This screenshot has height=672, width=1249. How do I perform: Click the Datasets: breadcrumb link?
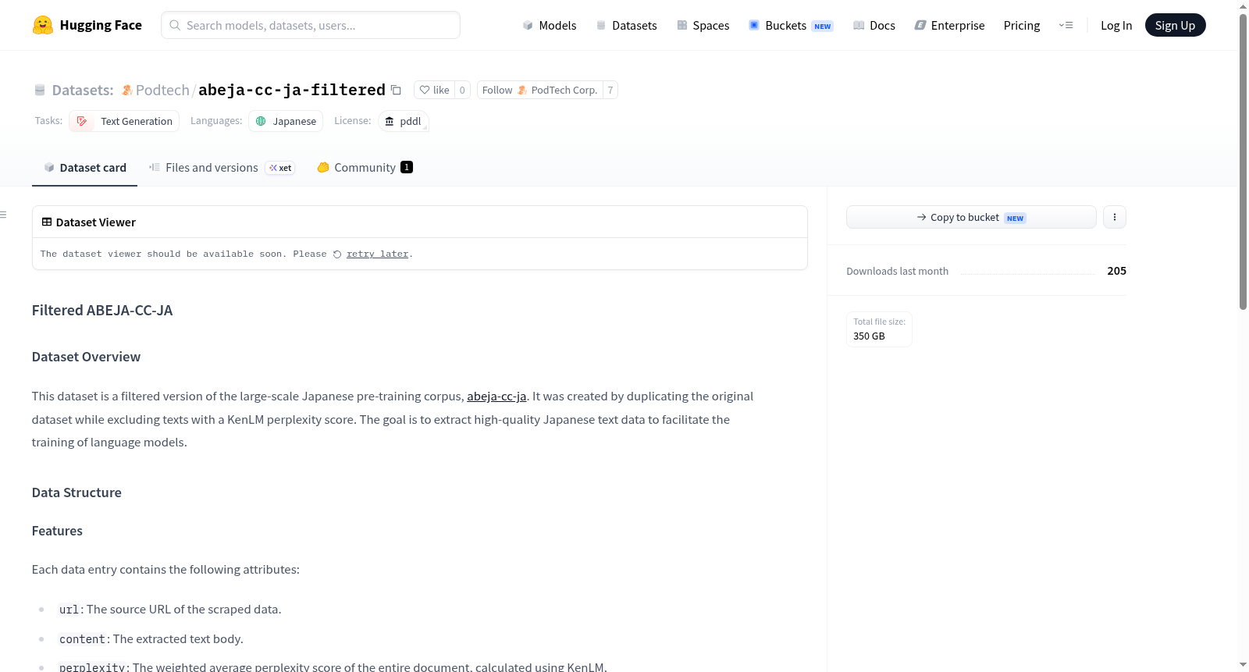pos(83,90)
